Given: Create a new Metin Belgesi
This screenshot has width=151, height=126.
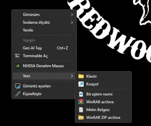Looking at the screenshot, I should point(103,110).
